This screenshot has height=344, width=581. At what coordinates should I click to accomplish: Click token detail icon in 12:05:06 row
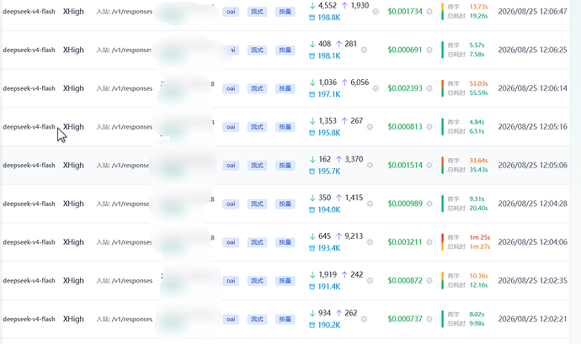pyautogui.click(x=370, y=165)
